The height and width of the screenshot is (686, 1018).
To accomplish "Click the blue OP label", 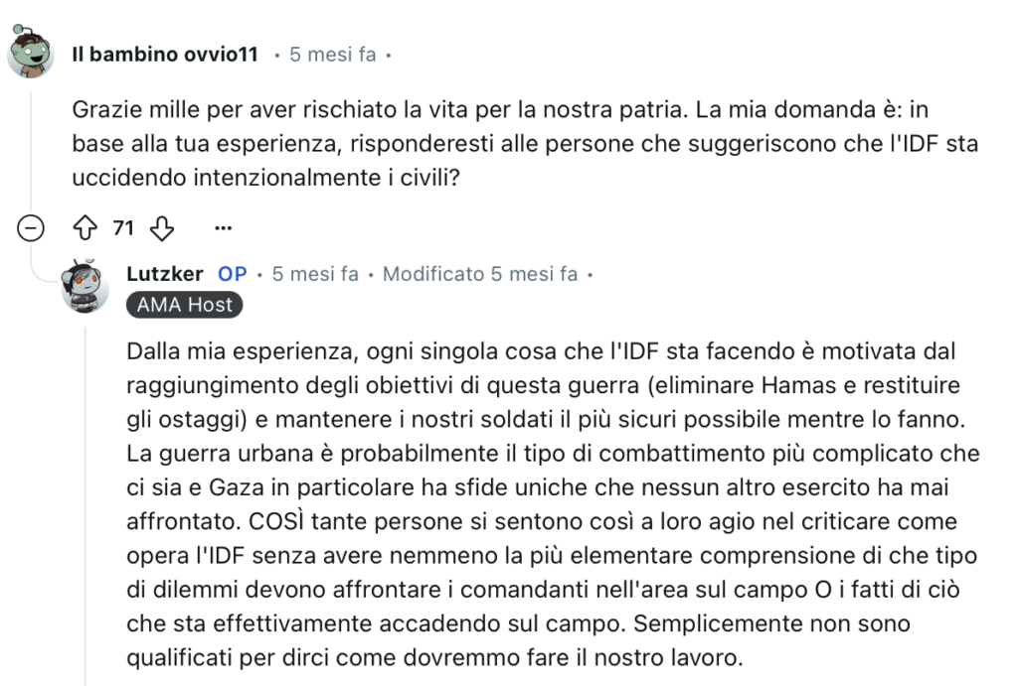I will click(x=233, y=274).
